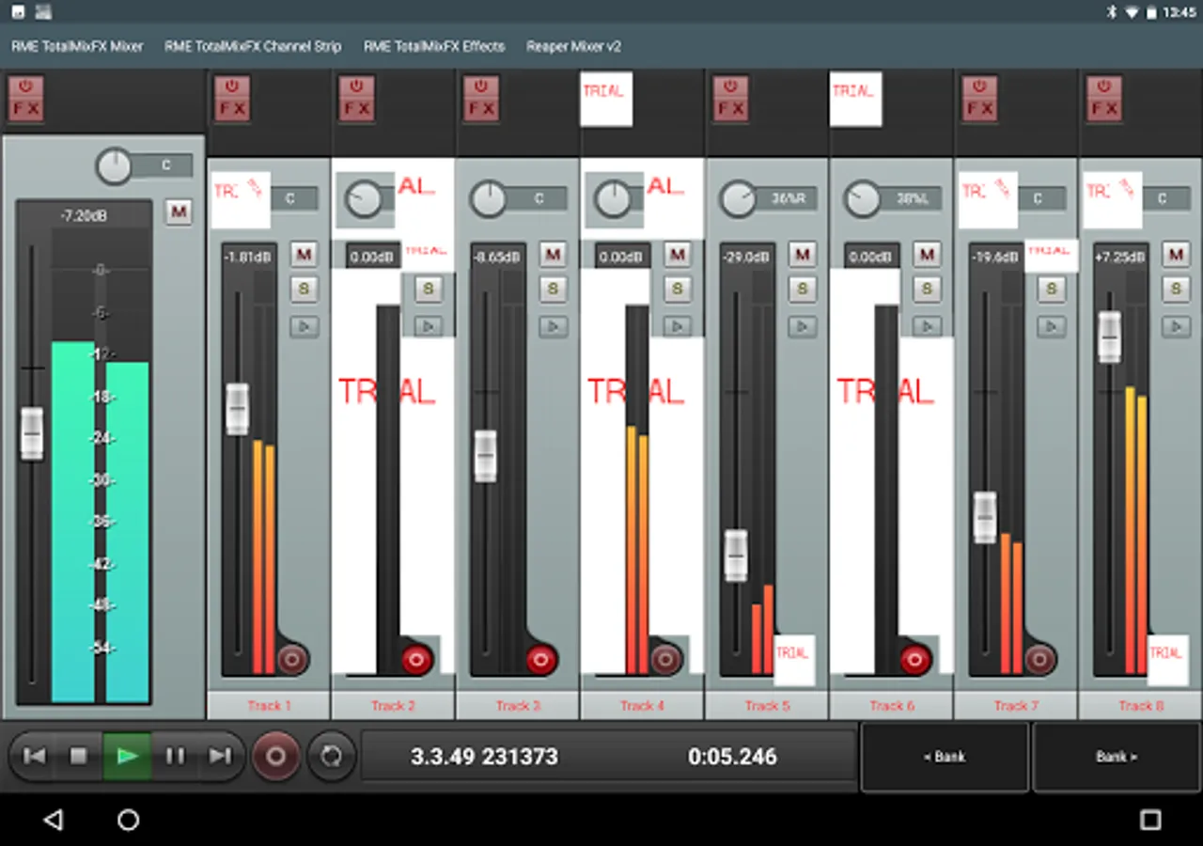Viewport: 1203px width, 846px height.
Task: Skip to project end in transport bar
Action: click(x=220, y=756)
